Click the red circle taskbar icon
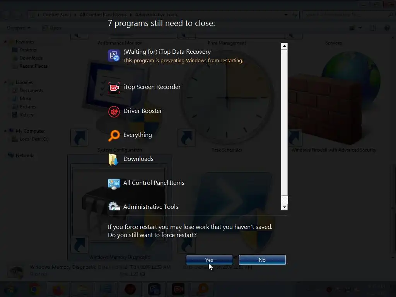Screen dimensions: 396x297 [x=130, y=289]
